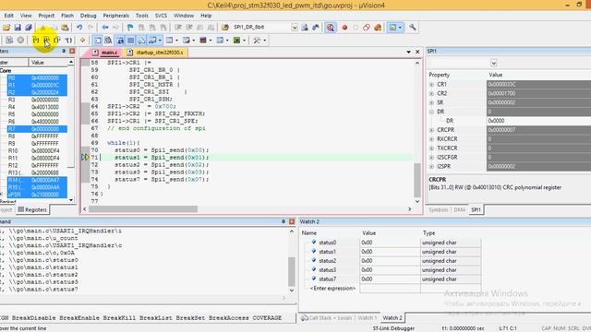Insert a bookmark flag
591x332 pixels.
click(x=130, y=28)
